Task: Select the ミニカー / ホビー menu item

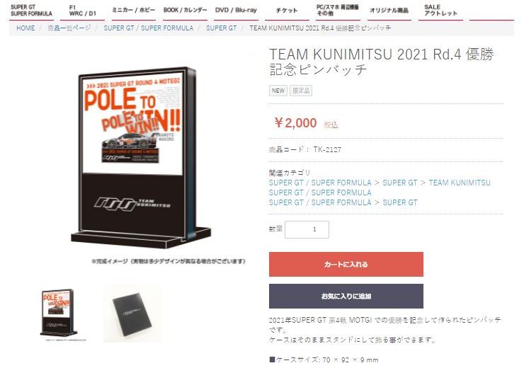Action: tap(134, 11)
